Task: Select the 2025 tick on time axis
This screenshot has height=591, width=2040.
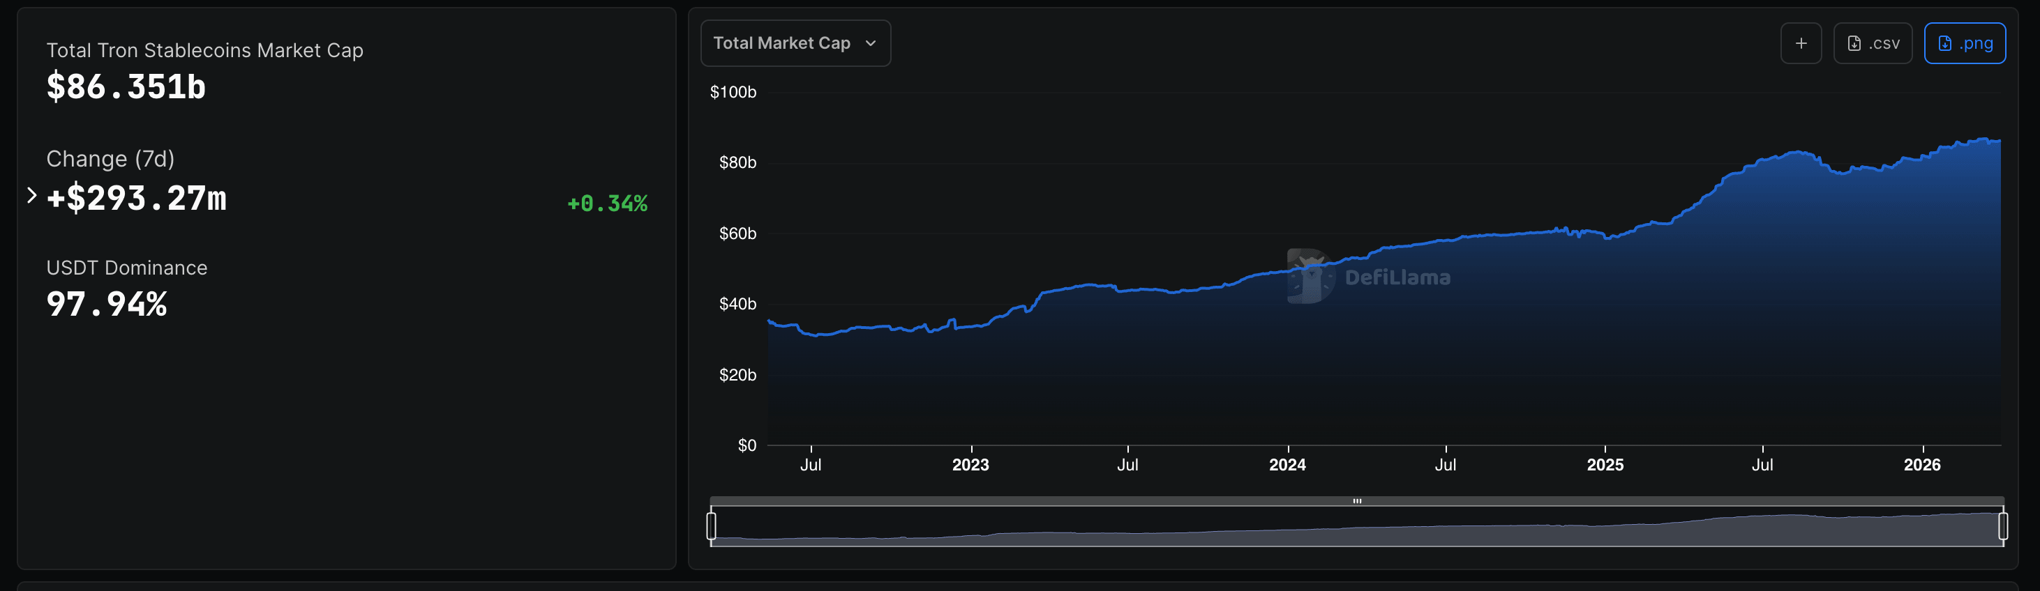Action: pos(1605,464)
